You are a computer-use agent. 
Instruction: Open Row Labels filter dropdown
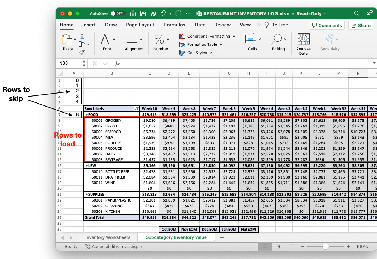coord(137,109)
